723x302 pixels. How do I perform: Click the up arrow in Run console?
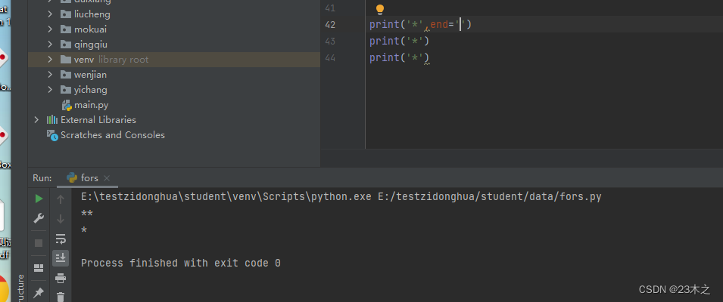pyautogui.click(x=61, y=199)
